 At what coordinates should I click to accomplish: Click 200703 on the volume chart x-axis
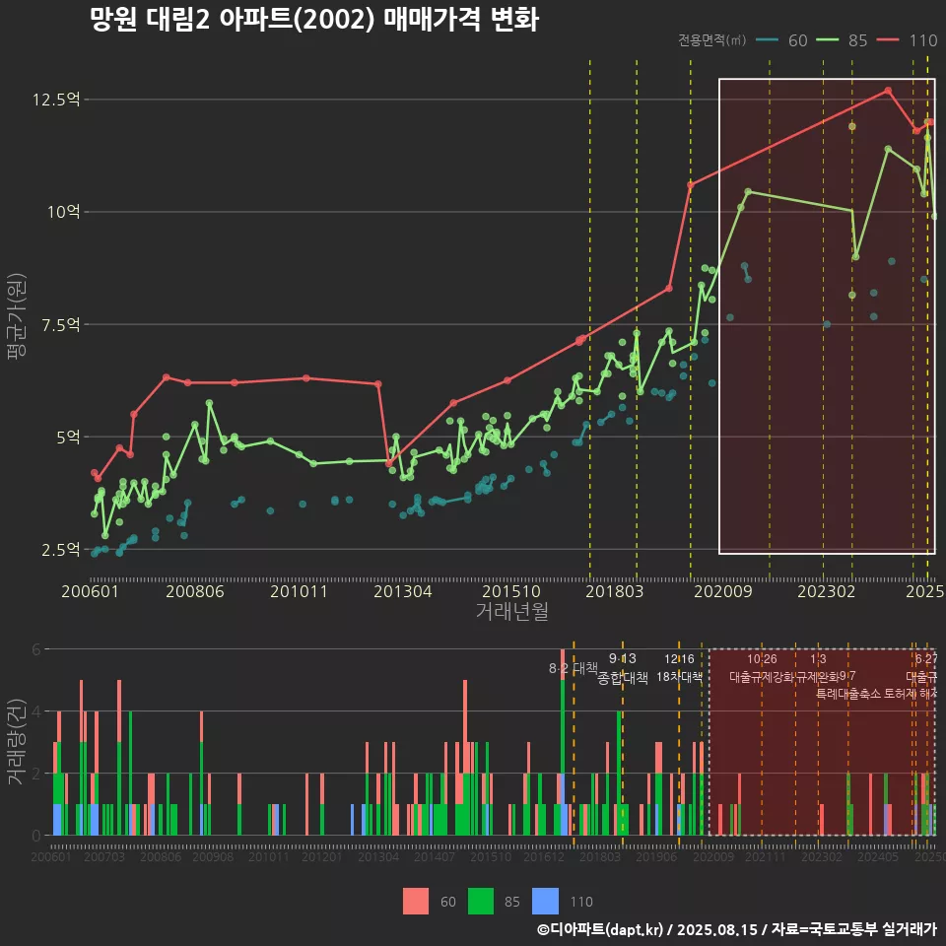[x=103, y=856]
